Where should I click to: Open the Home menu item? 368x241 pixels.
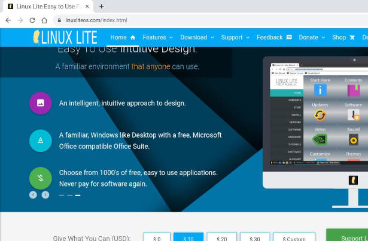[x=123, y=37]
